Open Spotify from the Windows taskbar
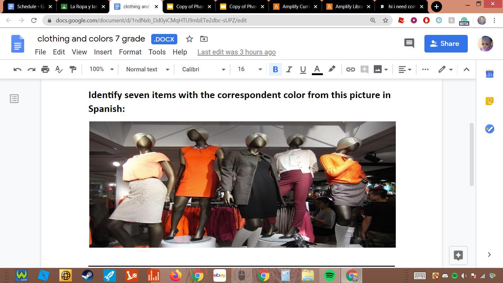The height and width of the screenshot is (283, 503). click(329, 276)
